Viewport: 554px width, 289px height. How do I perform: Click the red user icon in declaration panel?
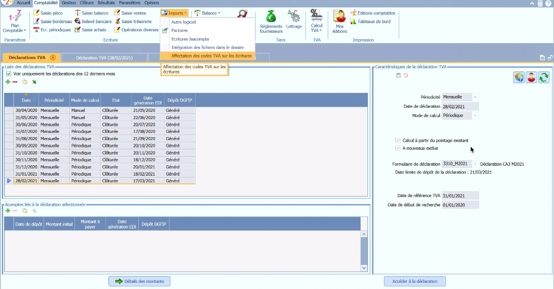click(x=531, y=78)
